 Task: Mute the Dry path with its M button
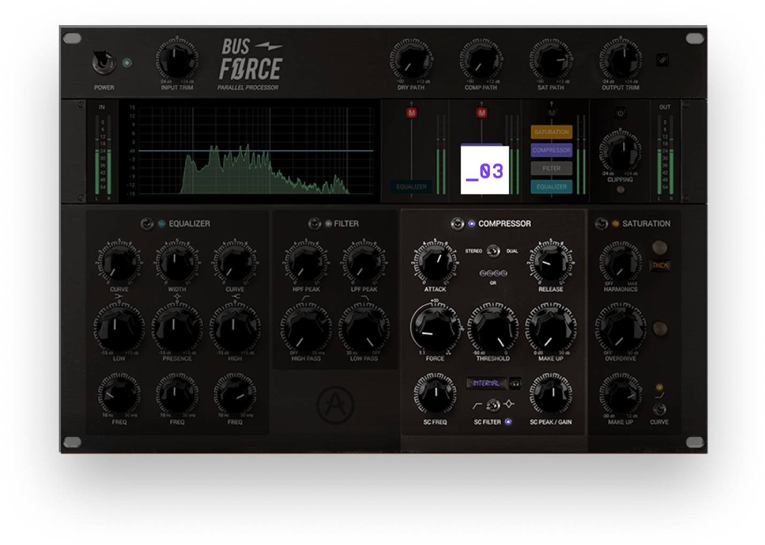(411, 113)
